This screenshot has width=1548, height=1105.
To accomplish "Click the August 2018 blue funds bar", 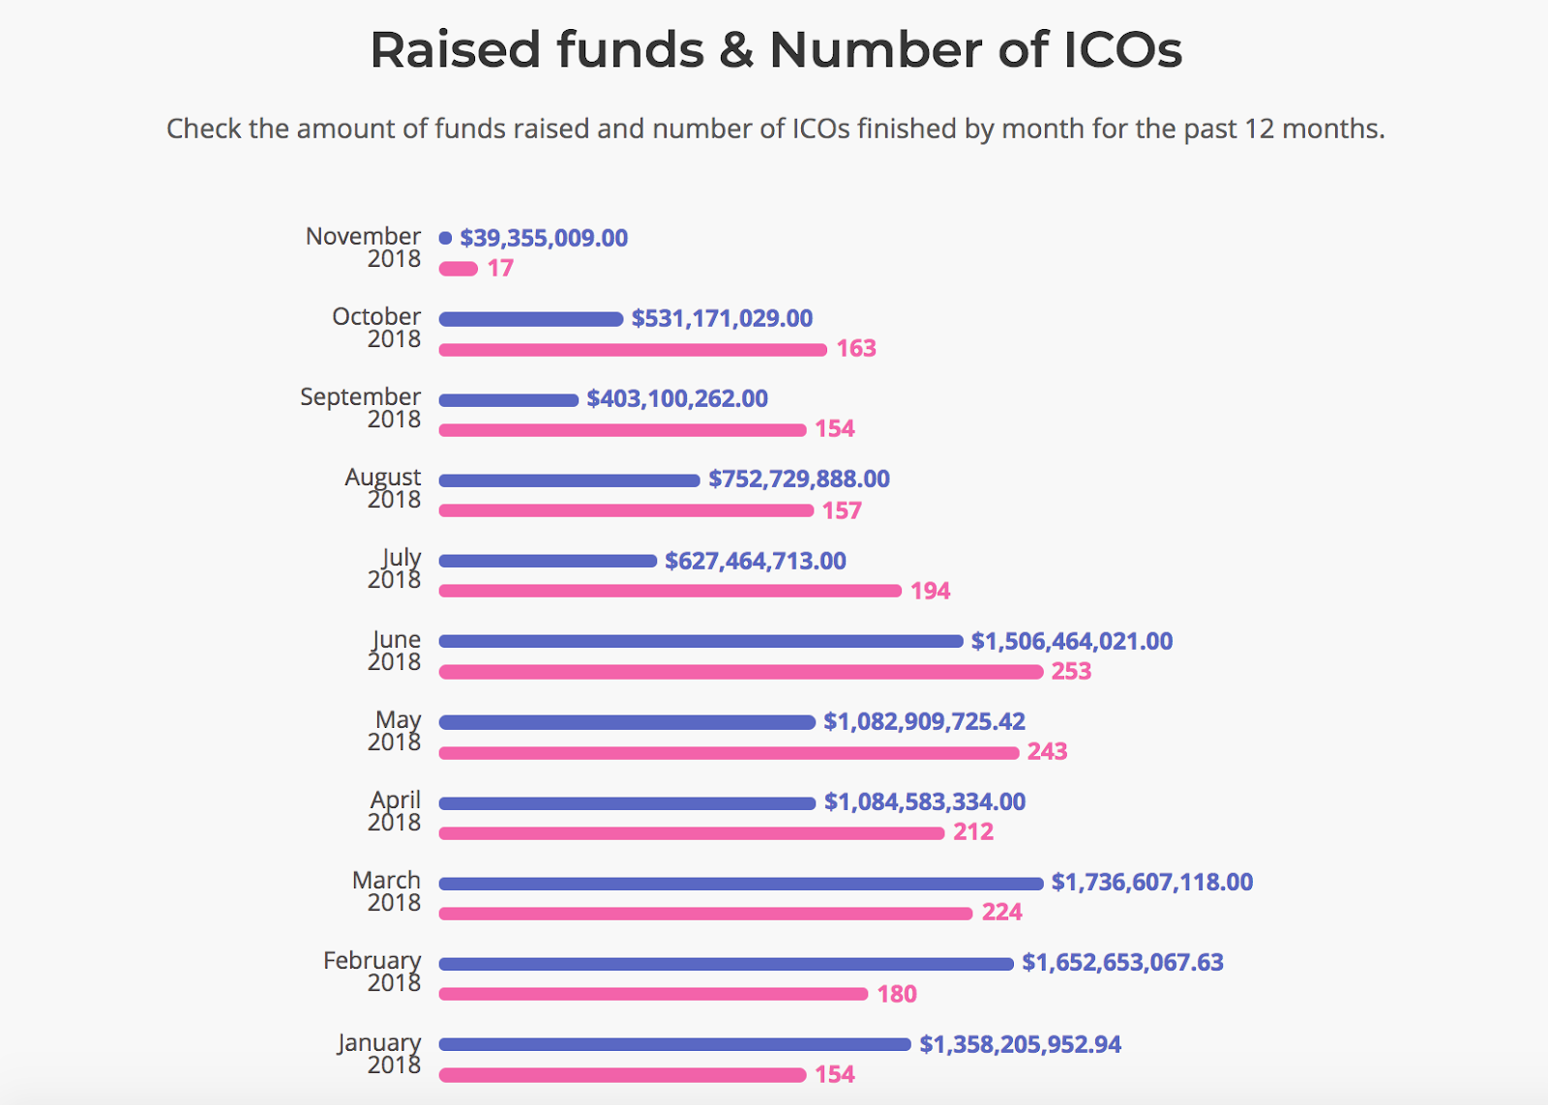I will pos(569,480).
